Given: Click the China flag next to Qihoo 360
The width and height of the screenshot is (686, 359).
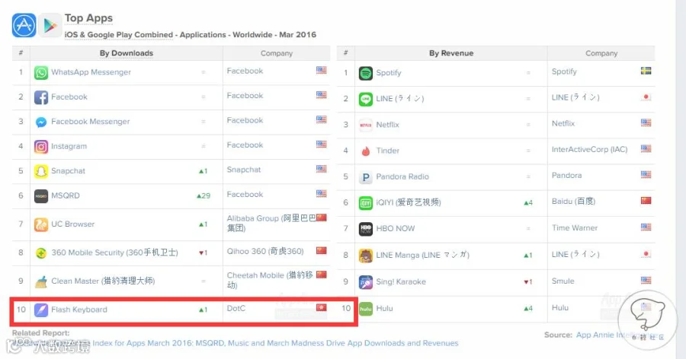Looking at the screenshot, I should 322,250.
